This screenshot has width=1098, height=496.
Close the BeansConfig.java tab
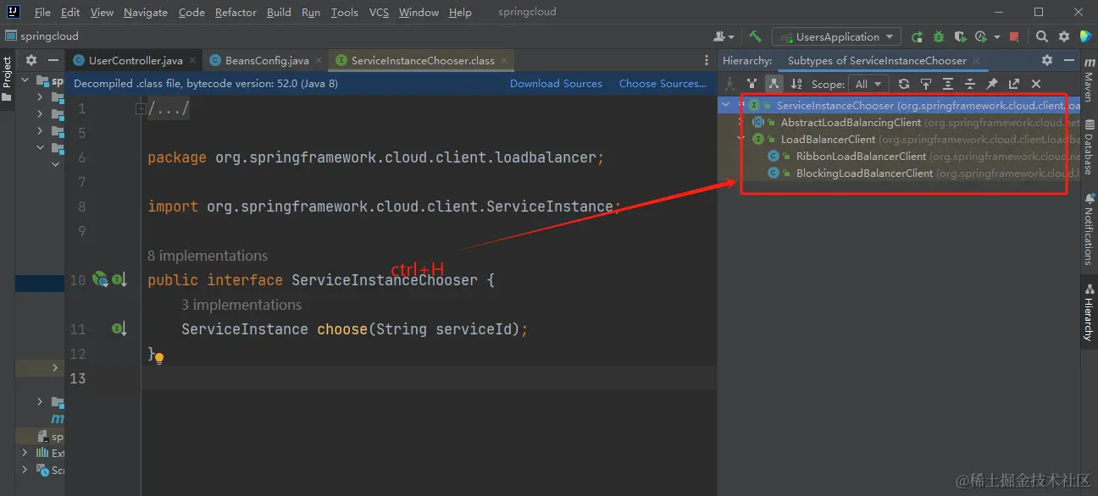coord(319,60)
